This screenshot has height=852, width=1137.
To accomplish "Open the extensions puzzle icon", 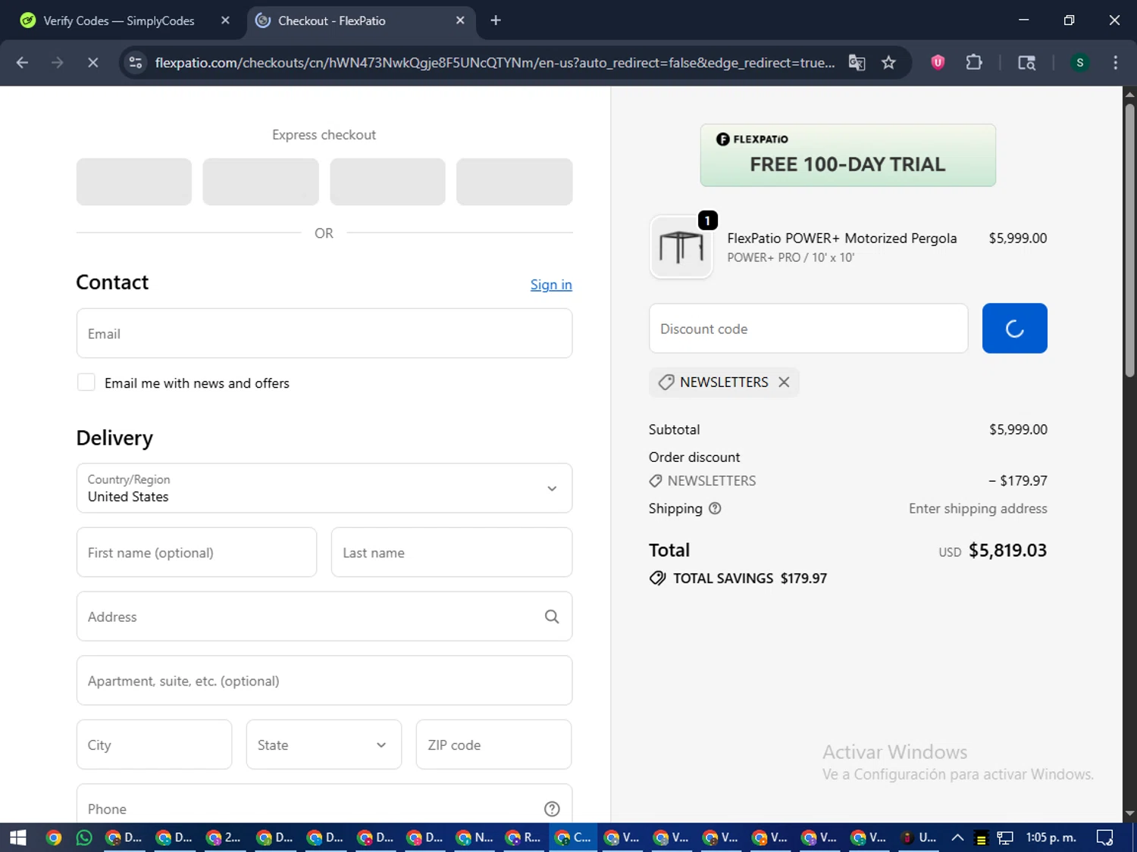I will (x=974, y=63).
